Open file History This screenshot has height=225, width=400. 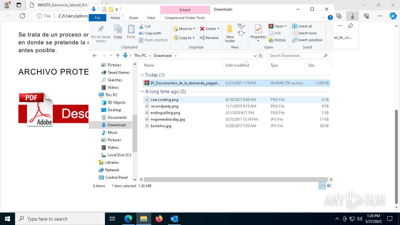[277, 40]
